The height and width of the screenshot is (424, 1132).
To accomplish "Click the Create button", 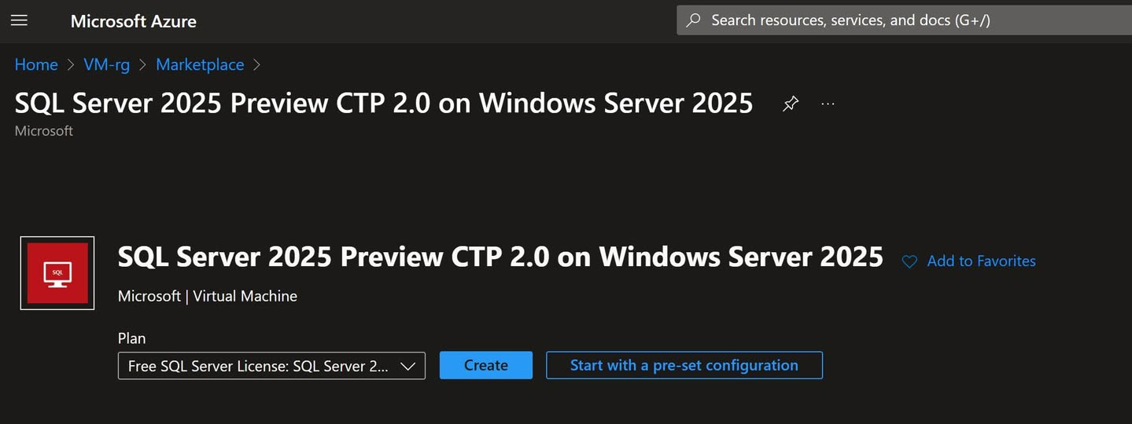I will click(486, 365).
